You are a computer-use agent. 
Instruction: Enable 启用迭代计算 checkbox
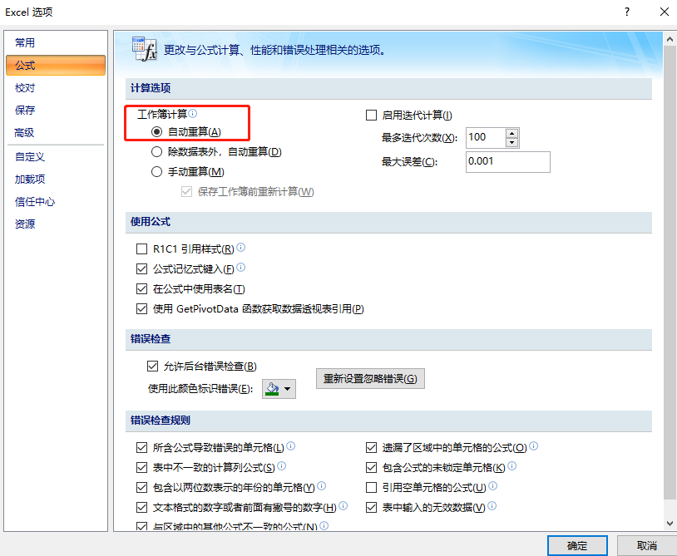coord(371,116)
